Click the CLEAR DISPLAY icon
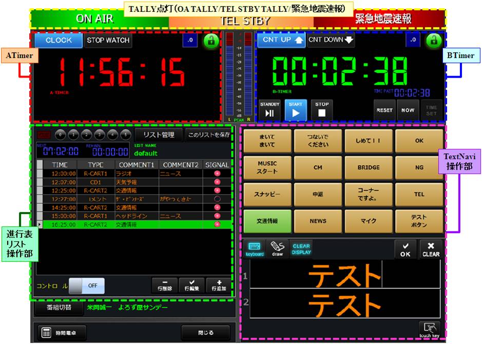482x344 pixels. 301,249
